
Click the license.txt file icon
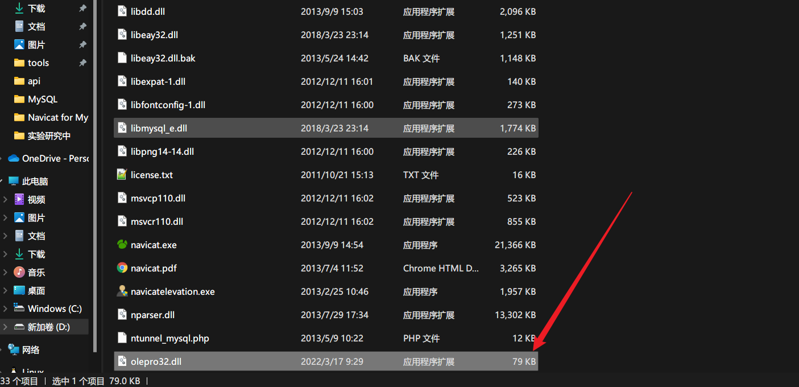122,175
